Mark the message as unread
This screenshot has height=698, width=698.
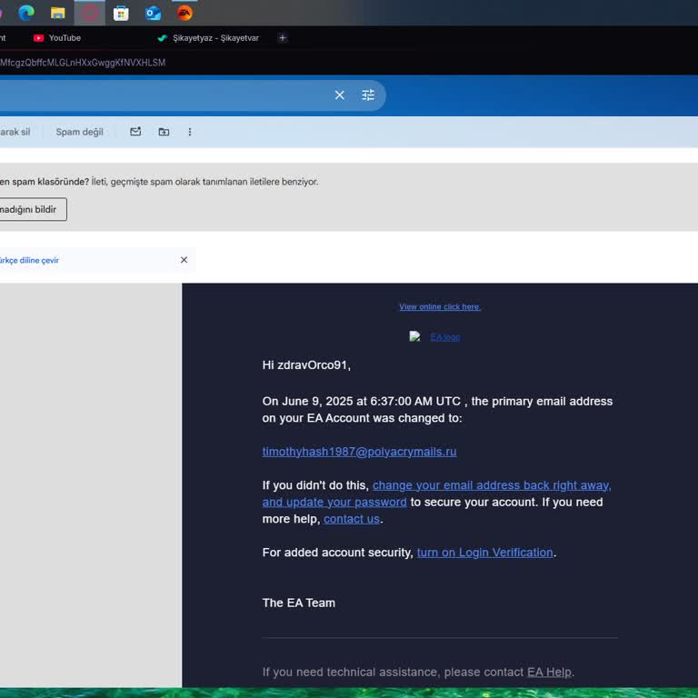pos(135,132)
